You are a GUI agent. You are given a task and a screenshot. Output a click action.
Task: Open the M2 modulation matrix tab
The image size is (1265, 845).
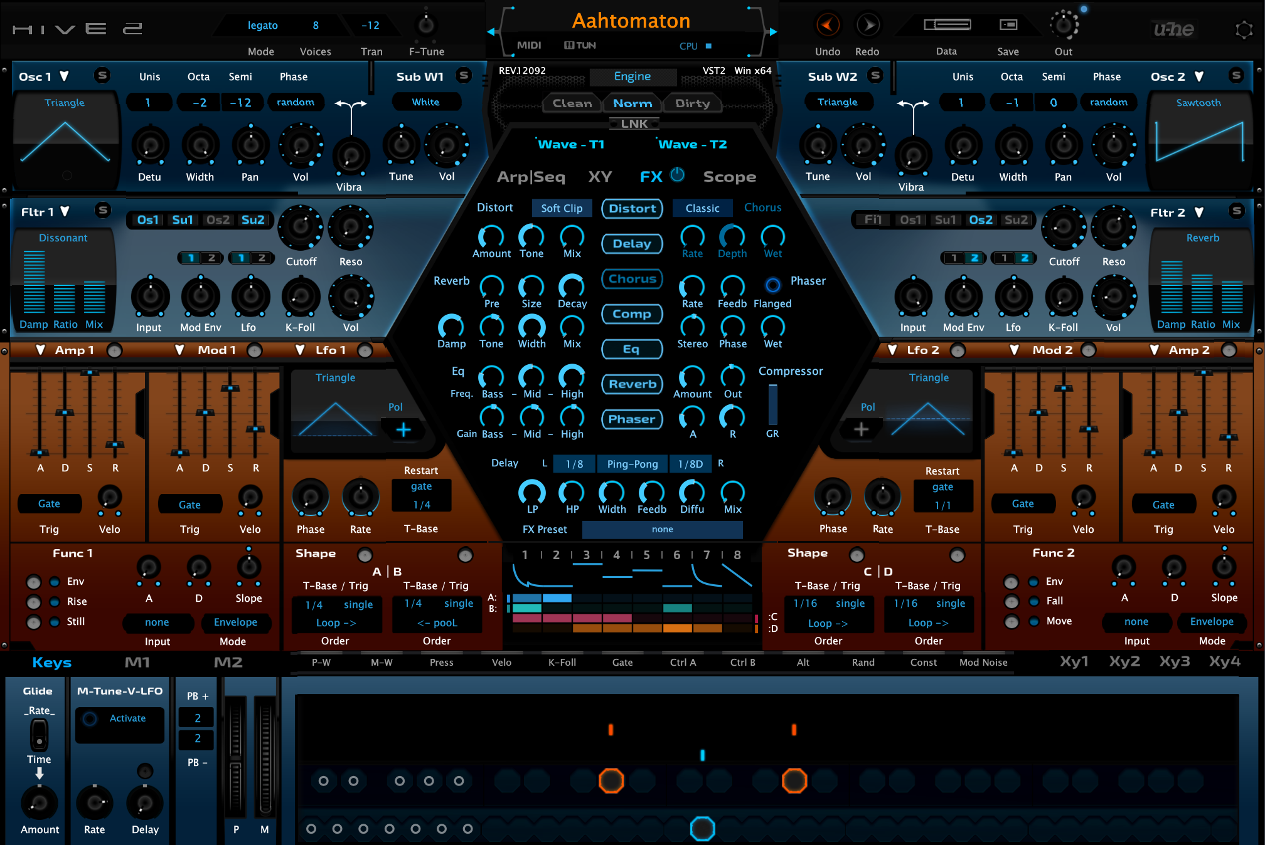(228, 663)
